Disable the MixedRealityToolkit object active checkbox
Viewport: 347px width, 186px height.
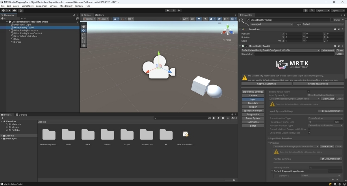(x=248, y=20)
